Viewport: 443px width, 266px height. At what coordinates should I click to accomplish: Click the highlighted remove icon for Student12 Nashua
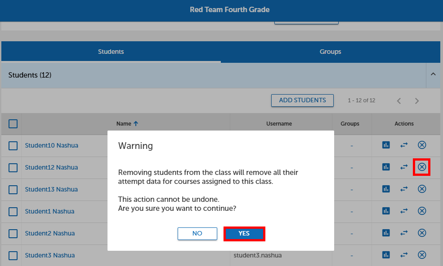point(421,167)
